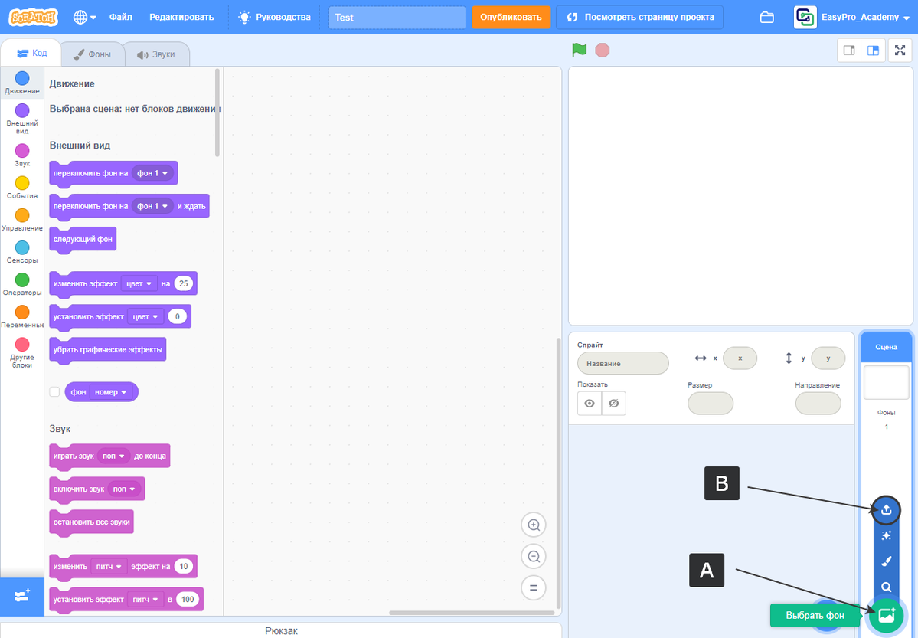Screen dimensions: 918x638
Task: Open Руководства tutorials
Action: (274, 17)
